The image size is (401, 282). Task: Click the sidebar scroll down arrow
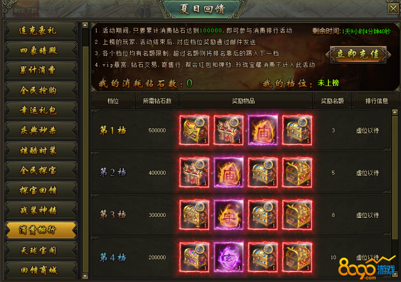coord(85,276)
